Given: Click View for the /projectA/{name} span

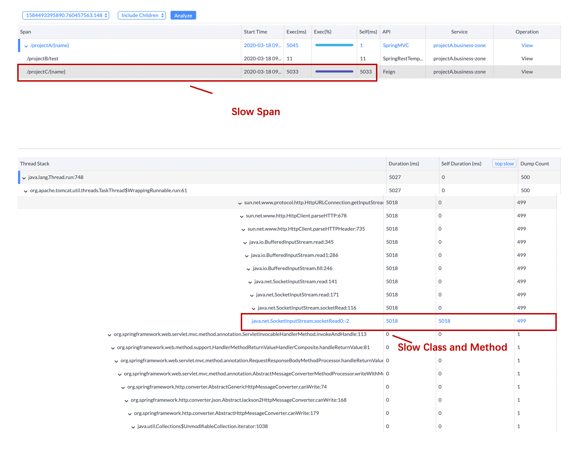Looking at the screenshot, I should click(526, 45).
